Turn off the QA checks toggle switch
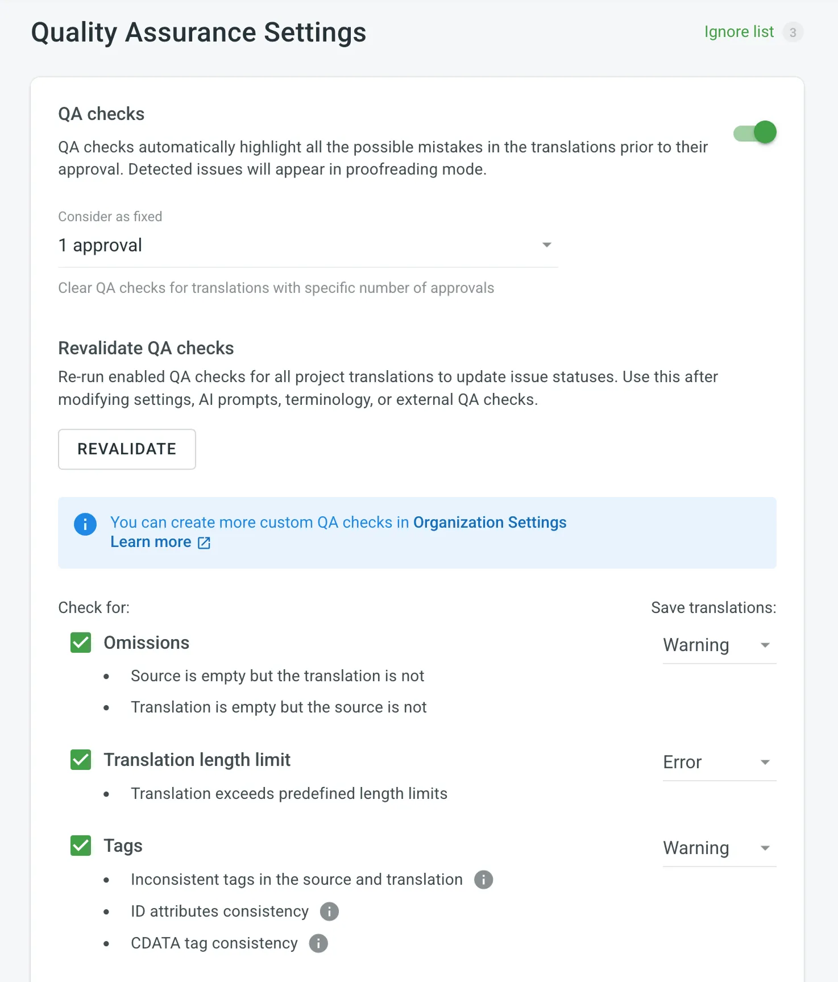The image size is (838, 982). 755,132
